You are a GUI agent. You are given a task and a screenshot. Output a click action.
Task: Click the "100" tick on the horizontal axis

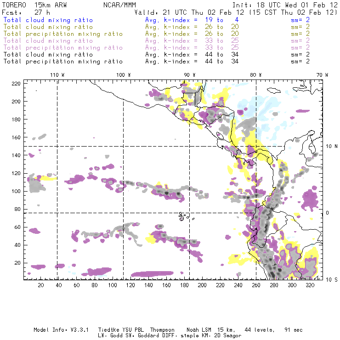(x=113, y=285)
